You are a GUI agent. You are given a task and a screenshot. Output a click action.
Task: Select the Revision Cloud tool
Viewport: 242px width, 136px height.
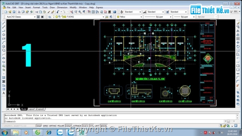coord(4,50)
